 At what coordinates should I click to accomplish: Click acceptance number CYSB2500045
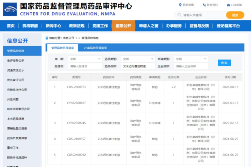(x=76, y=123)
